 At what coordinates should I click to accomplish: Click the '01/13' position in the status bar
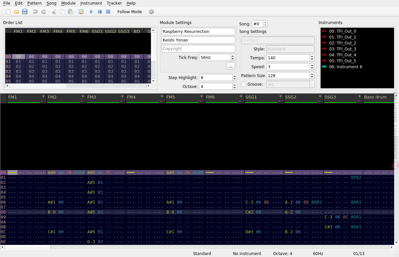pyautogui.click(x=359, y=254)
